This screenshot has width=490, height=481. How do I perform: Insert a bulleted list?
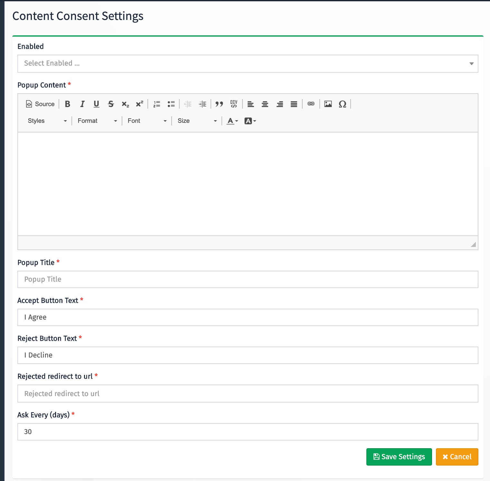point(171,104)
